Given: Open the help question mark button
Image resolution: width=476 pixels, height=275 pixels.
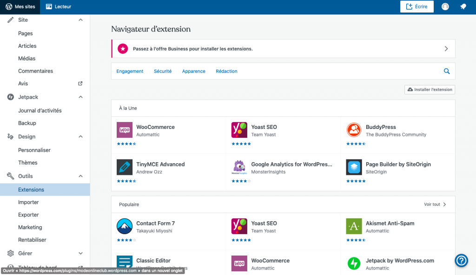Looking at the screenshot, I should [x=461, y=261].
